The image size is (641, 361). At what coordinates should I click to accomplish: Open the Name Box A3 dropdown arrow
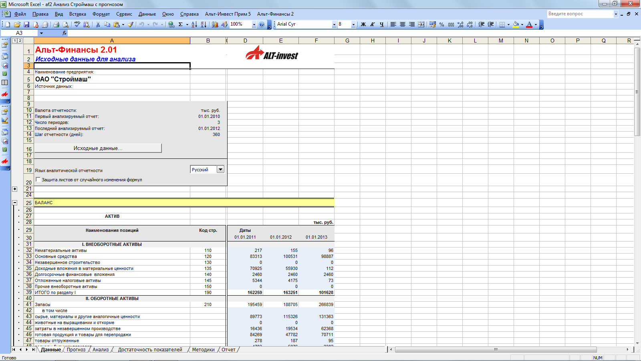point(41,33)
